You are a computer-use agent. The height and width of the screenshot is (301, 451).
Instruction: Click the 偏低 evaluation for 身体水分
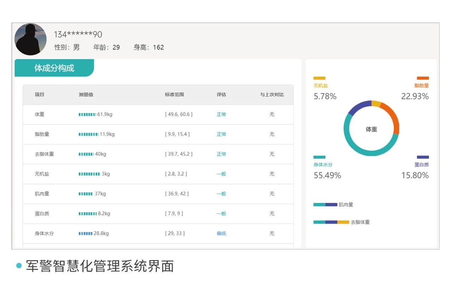click(221, 233)
